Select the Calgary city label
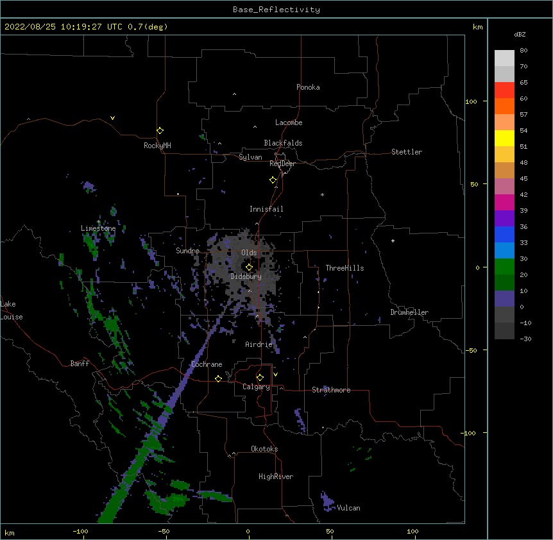Screen dimensions: 553x540 256,387
